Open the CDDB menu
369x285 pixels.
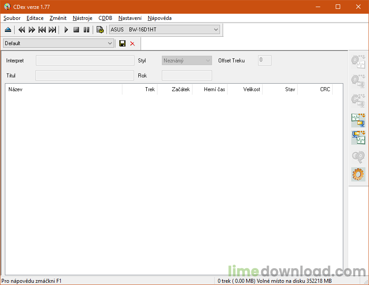pos(105,18)
